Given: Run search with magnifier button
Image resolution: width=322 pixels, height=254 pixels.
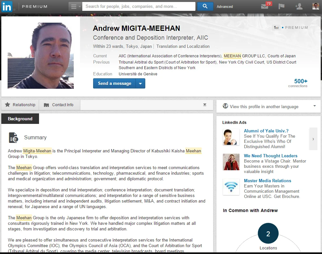Looking at the screenshot, I should click(205, 6).
